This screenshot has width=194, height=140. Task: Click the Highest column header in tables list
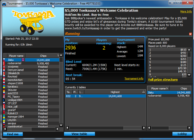coord(115,92)
